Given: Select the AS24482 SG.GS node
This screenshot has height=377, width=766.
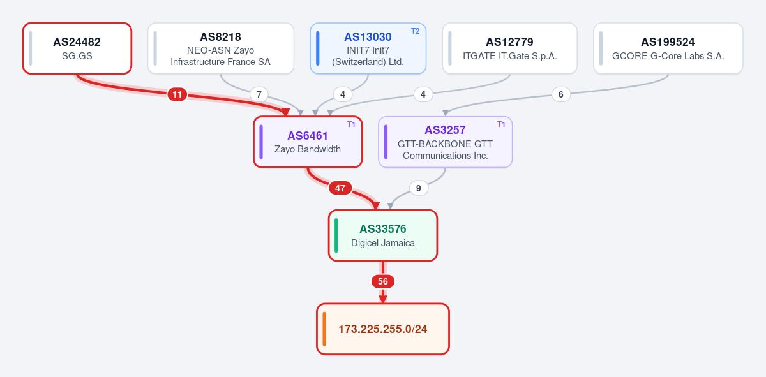Looking at the screenshot, I should [77, 48].
